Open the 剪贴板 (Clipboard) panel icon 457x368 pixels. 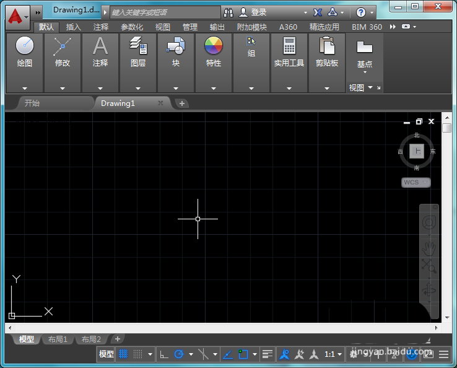pos(327,45)
